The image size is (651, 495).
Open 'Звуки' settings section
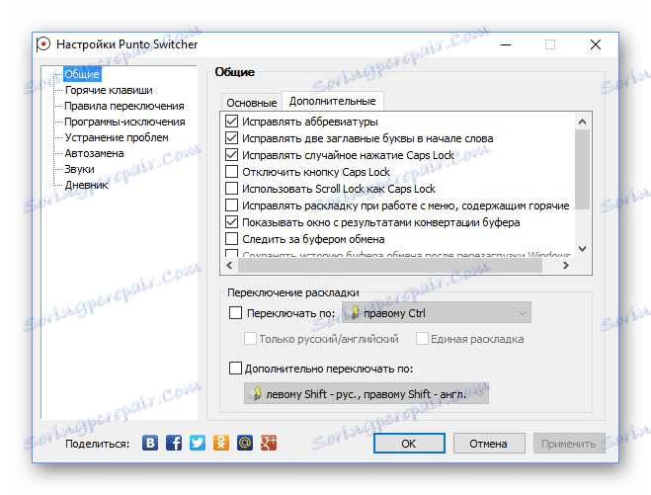click(x=79, y=169)
